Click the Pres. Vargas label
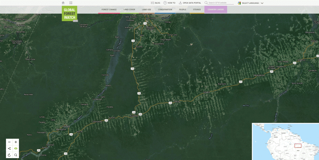Image resolution: width=319 pixels, height=160 pixels. (x=283, y=61)
